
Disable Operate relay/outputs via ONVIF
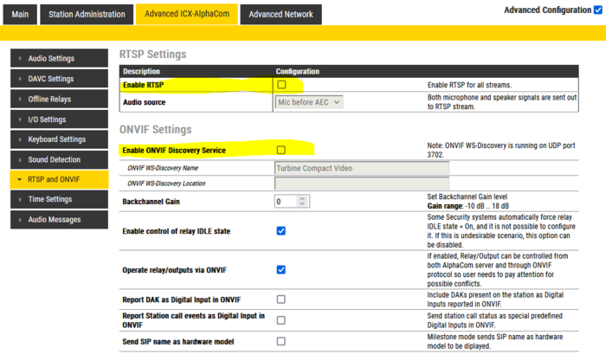(x=281, y=269)
